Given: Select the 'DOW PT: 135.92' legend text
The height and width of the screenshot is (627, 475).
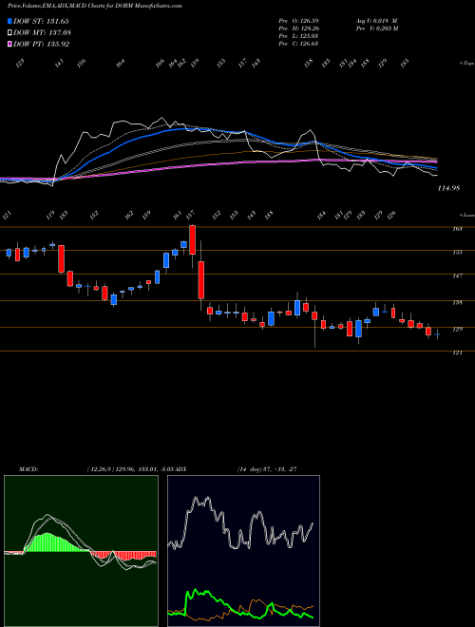Looking at the screenshot, I should click(41, 44).
